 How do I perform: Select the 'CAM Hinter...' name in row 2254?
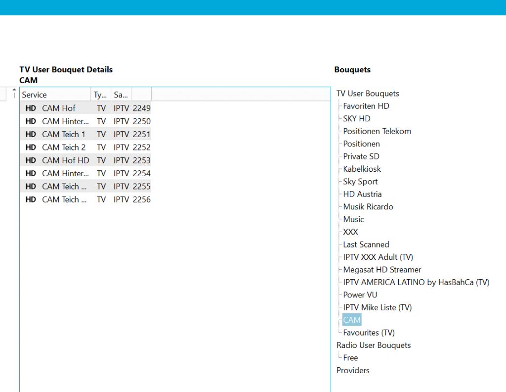click(65, 173)
